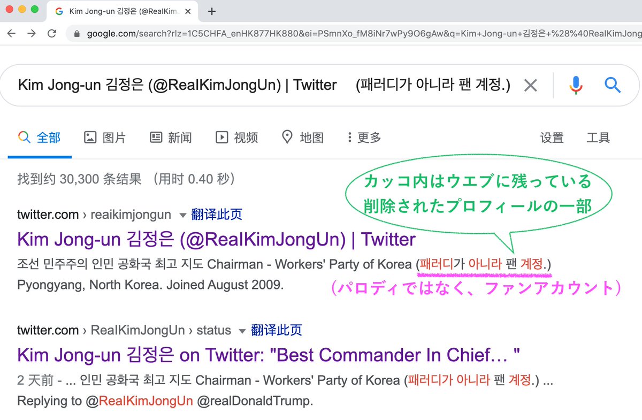The width and height of the screenshot is (642, 420).
Task: Click the browser forward arrow
Action: point(32,33)
